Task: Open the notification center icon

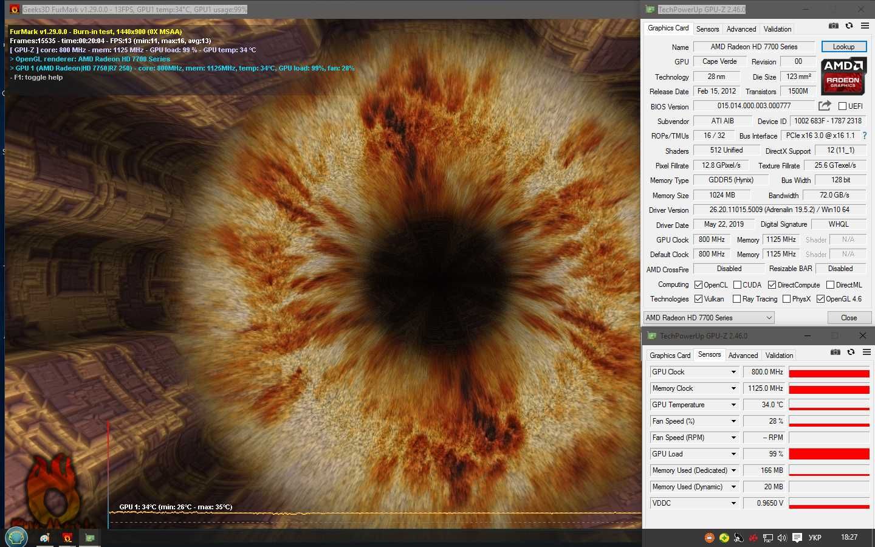Action: coord(797,537)
